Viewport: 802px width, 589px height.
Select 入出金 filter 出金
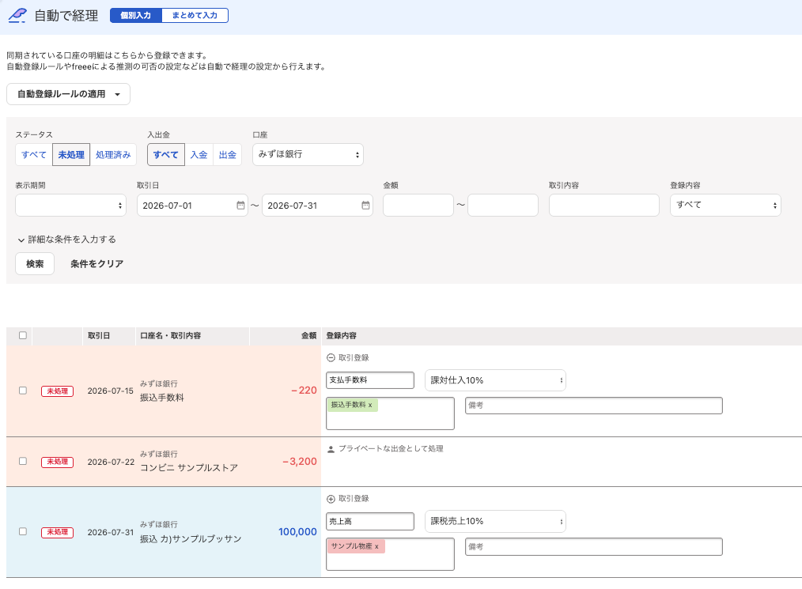point(227,154)
